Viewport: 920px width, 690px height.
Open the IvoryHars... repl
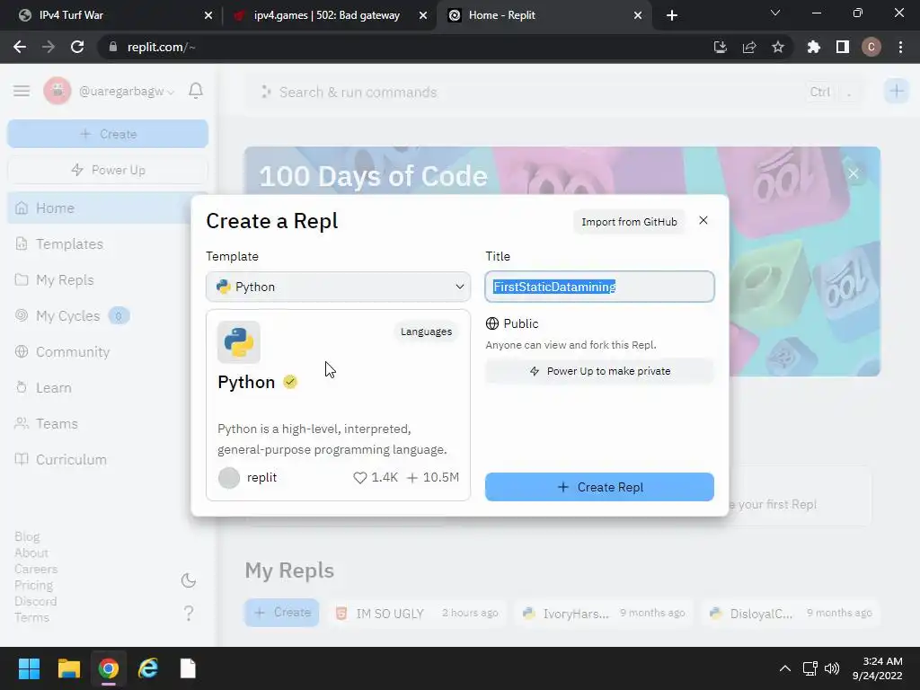point(605,613)
